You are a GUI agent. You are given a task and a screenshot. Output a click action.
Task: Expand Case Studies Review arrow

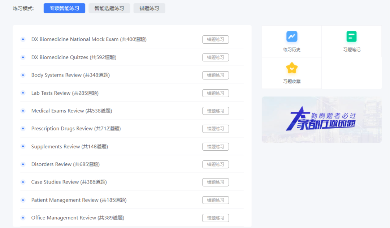[23, 182]
